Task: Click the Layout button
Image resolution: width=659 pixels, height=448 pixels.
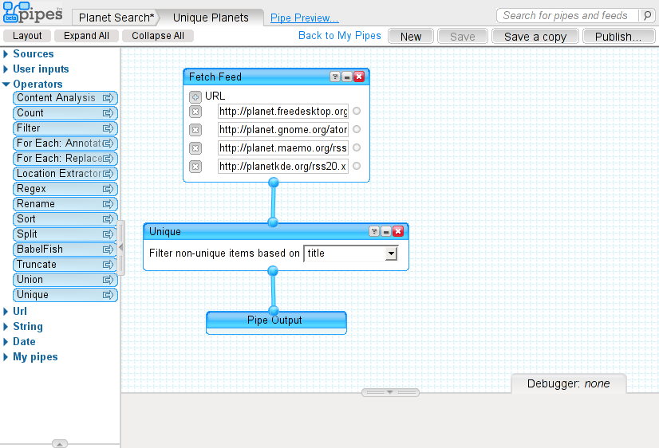Action: click(x=27, y=36)
